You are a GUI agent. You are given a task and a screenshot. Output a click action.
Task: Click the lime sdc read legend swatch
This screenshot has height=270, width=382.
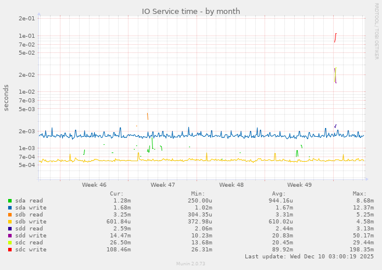(x=10, y=243)
